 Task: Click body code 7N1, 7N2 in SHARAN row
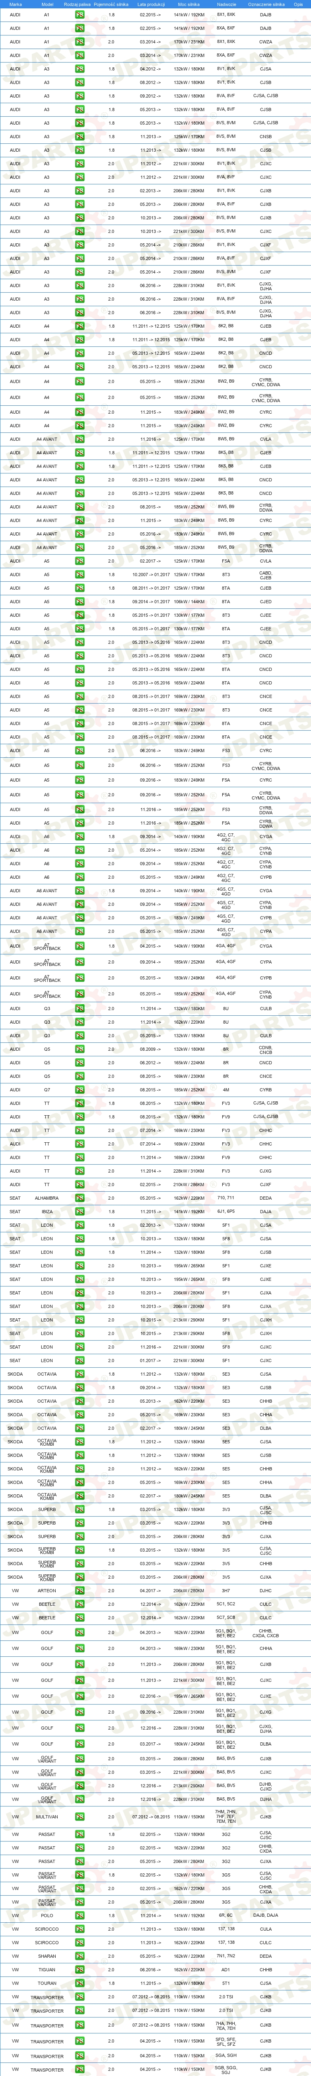tap(226, 1956)
